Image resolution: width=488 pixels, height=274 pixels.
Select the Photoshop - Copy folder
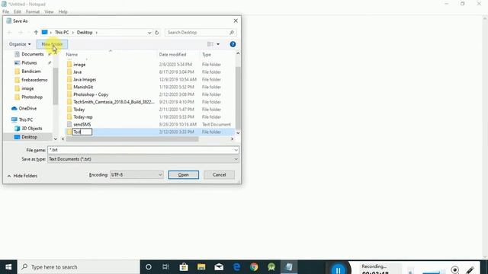(91, 94)
